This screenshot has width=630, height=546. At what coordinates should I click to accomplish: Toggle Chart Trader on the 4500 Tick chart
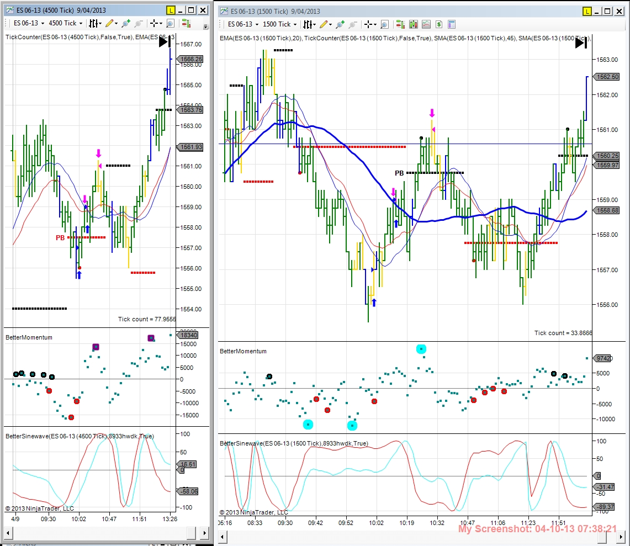186,23
